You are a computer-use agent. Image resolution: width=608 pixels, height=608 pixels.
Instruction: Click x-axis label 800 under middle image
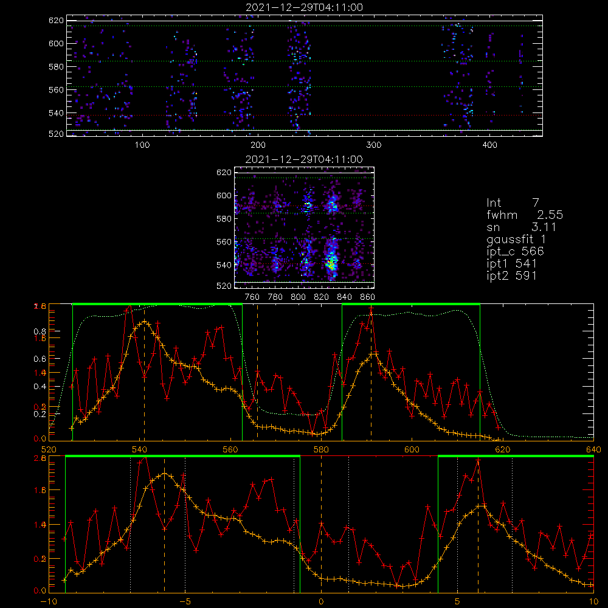[x=298, y=297]
